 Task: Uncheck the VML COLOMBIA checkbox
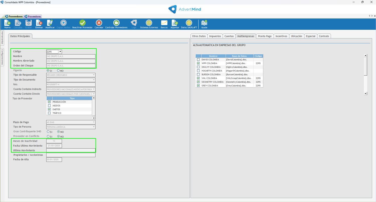pyautogui.click(x=198, y=78)
